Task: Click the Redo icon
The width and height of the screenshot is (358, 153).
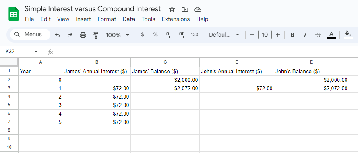Action: coord(70,35)
